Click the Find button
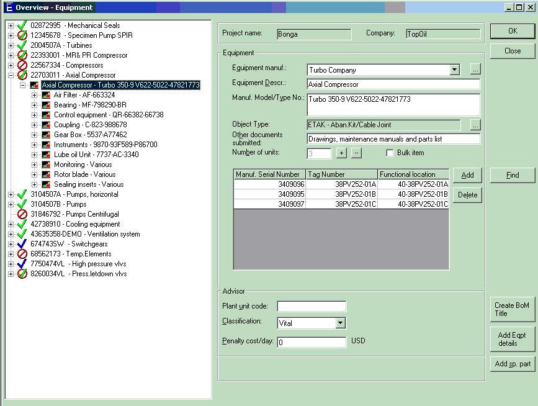The width and height of the screenshot is (538, 406). click(513, 175)
